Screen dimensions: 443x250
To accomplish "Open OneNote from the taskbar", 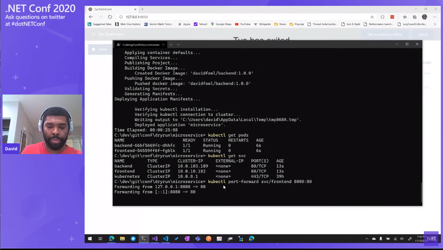I will [x=187, y=239].
